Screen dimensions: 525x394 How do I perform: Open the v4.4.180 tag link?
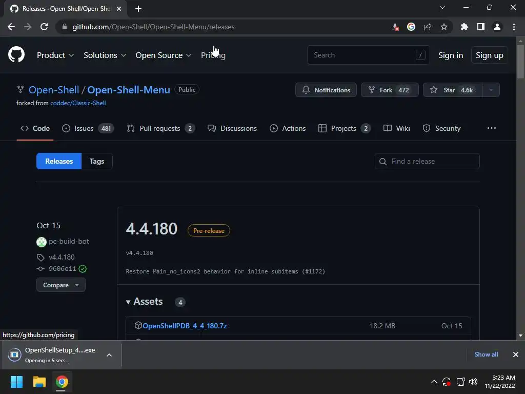(62, 257)
